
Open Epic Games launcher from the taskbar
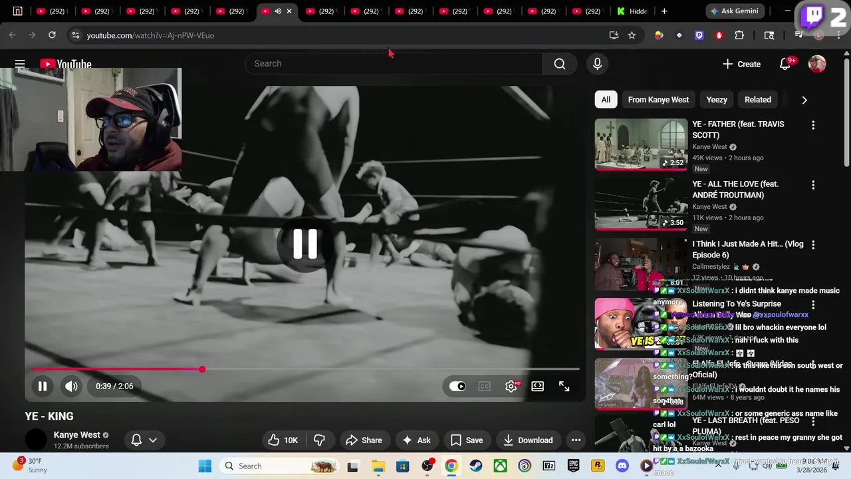point(573,466)
